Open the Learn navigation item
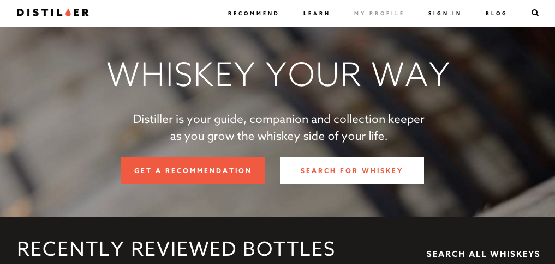 [317, 14]
